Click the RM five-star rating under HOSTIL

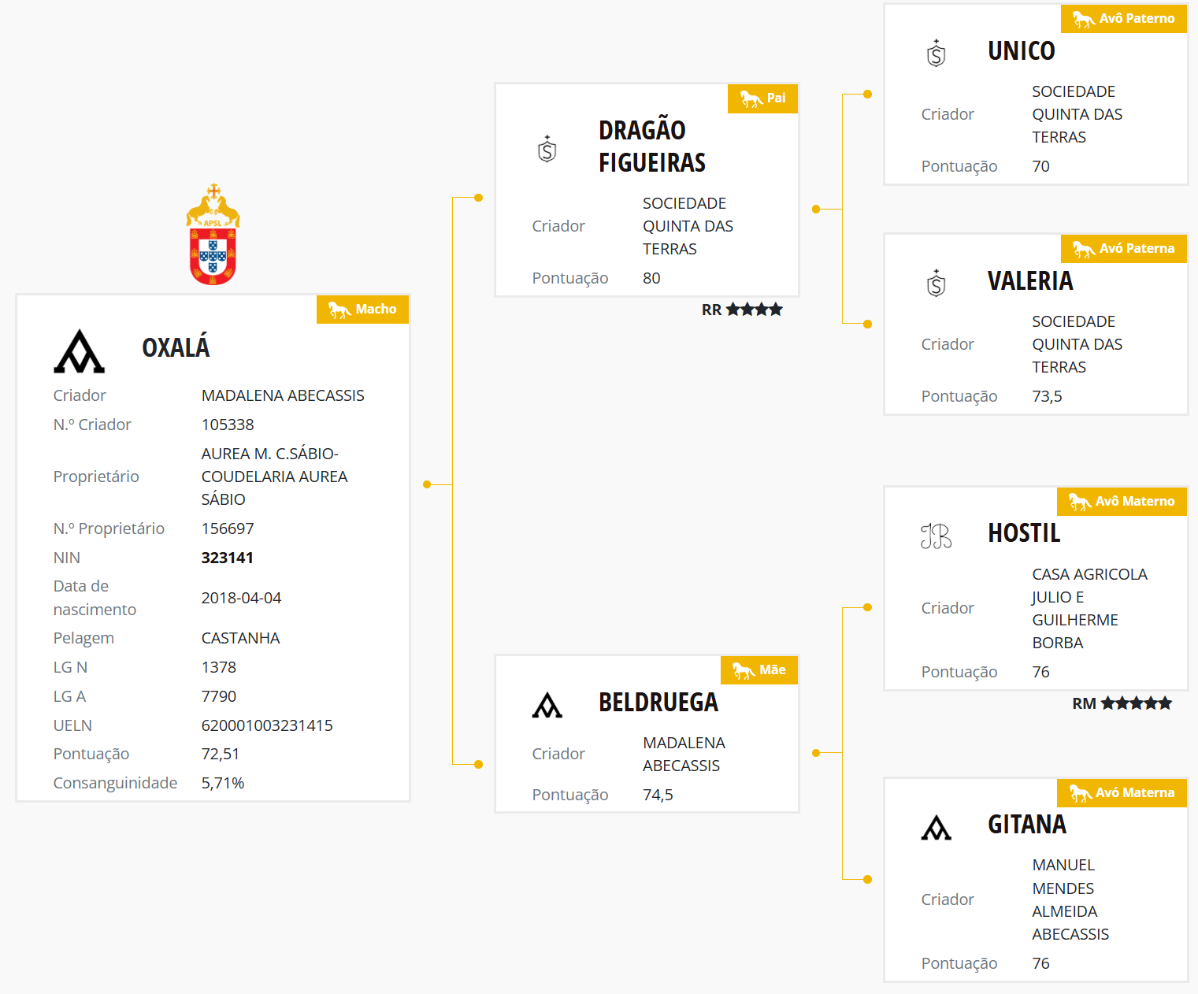(x=1122, y=703)
